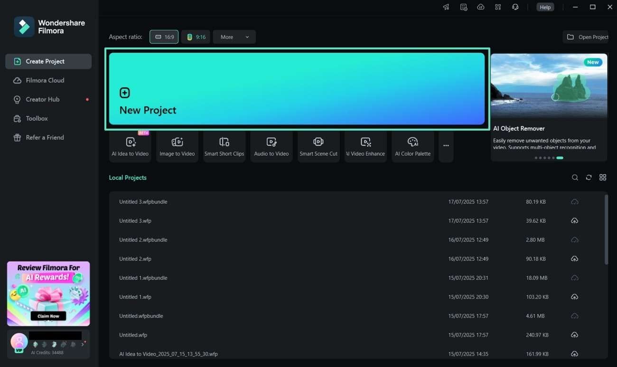Go to Creator Hub

tap(48, 99)
